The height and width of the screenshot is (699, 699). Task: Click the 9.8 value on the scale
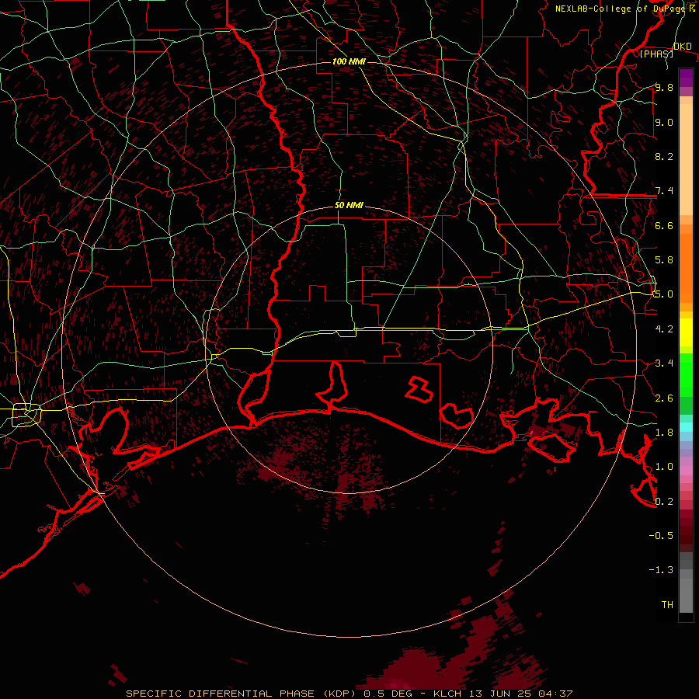point(664,87)
